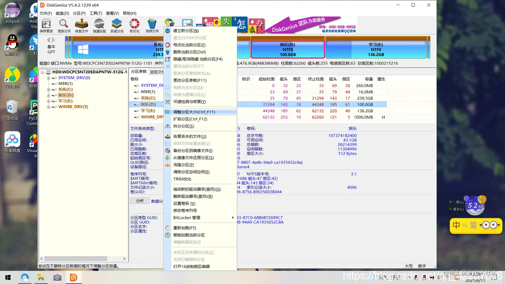Expand the 娱乐(D:) partition tree node
Screen dimensions: 505x284
tap(48, 95)
